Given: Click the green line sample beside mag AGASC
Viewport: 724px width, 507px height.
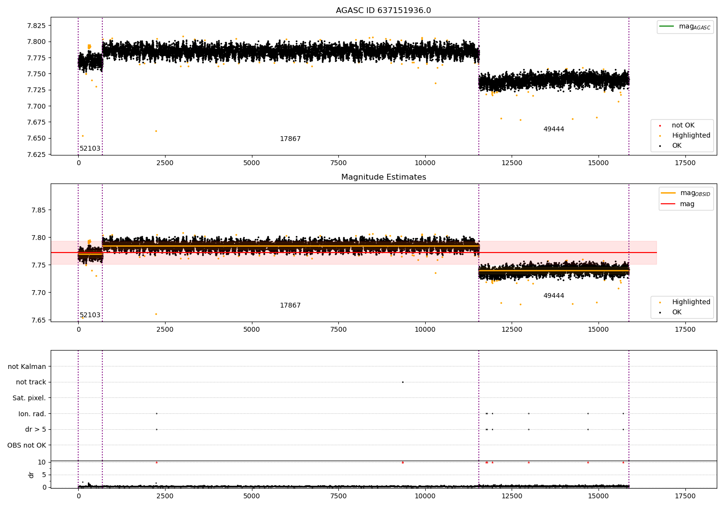Looking at the screenshot, I should pos(668,26).
